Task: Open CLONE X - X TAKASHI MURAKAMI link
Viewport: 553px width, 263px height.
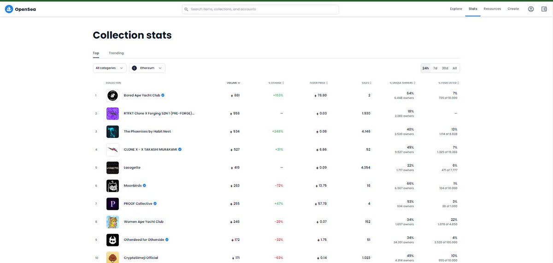Action: click(x=150, y=149)
